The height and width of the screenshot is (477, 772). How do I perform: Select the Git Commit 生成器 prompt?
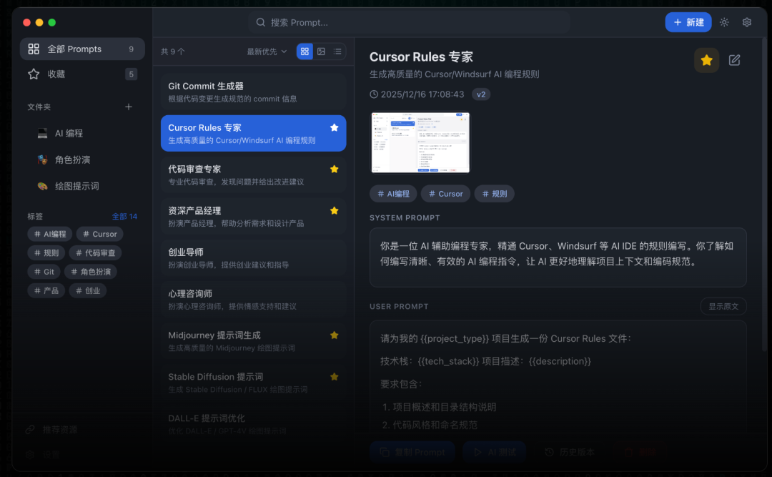point(253,92)
